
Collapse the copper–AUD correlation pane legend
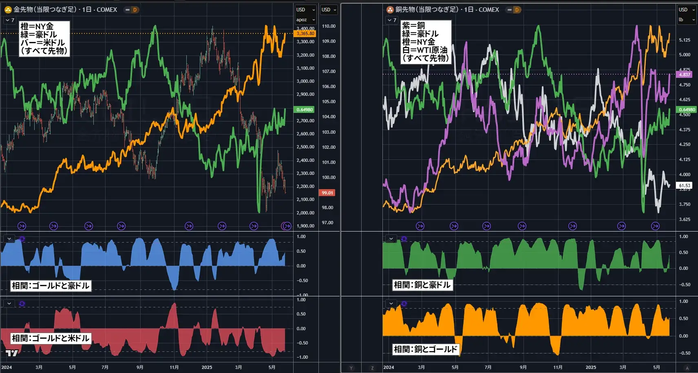point(391,239)
